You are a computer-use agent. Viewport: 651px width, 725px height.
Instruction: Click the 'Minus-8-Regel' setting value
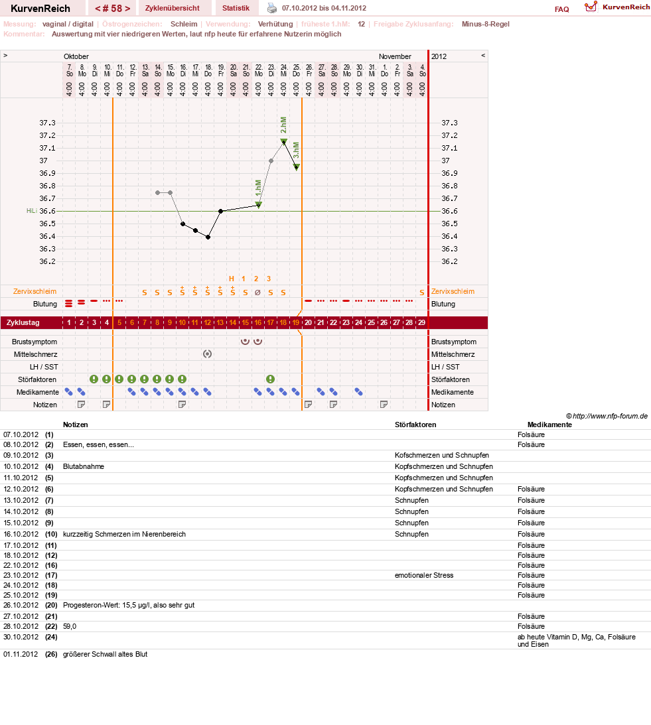click(485, 24)
